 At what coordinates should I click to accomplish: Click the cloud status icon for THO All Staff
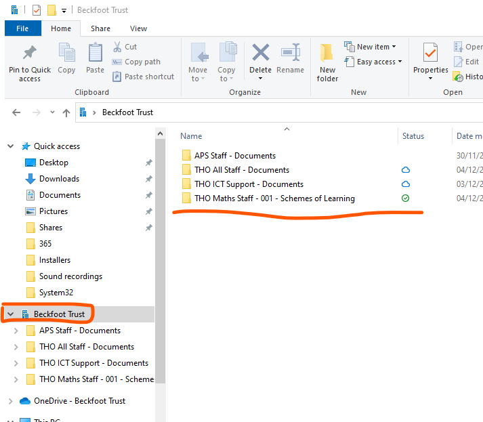coord(406,170)
